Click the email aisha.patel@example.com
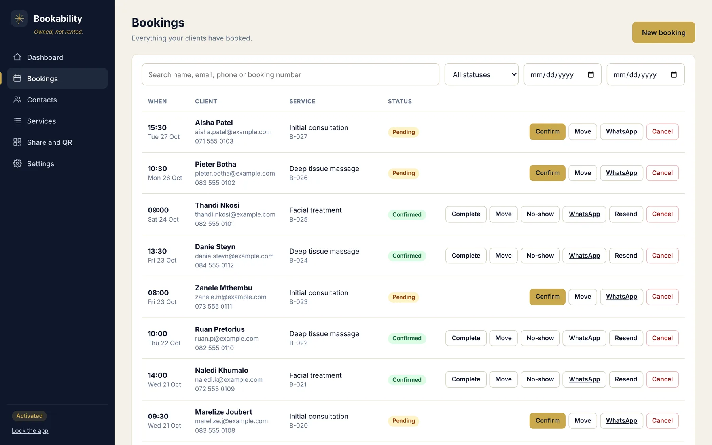Image resolution: width=712 pixels, height=445 pixels. click(233, 132)
